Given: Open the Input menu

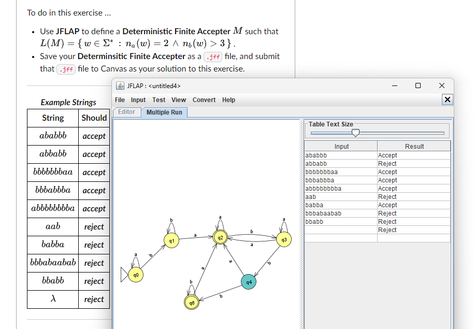Looking at the screenshot, I should [x=138, y=100].
